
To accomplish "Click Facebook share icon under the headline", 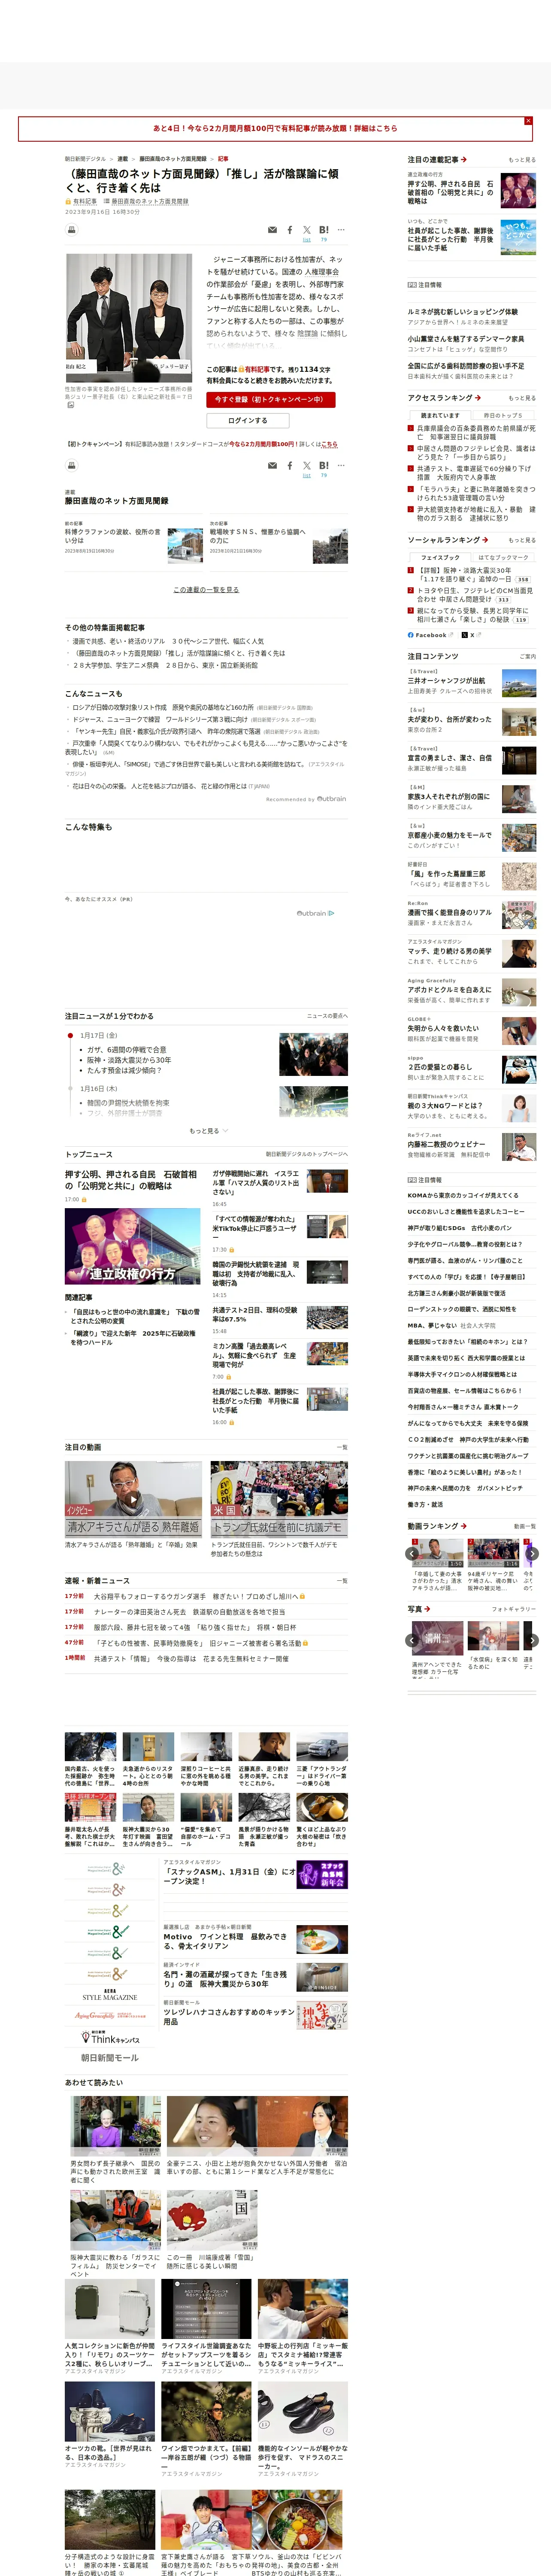I will tap(290, 230).
